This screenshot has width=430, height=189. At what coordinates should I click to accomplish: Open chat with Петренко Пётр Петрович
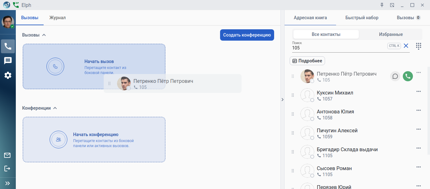click(x=395, y=76)
